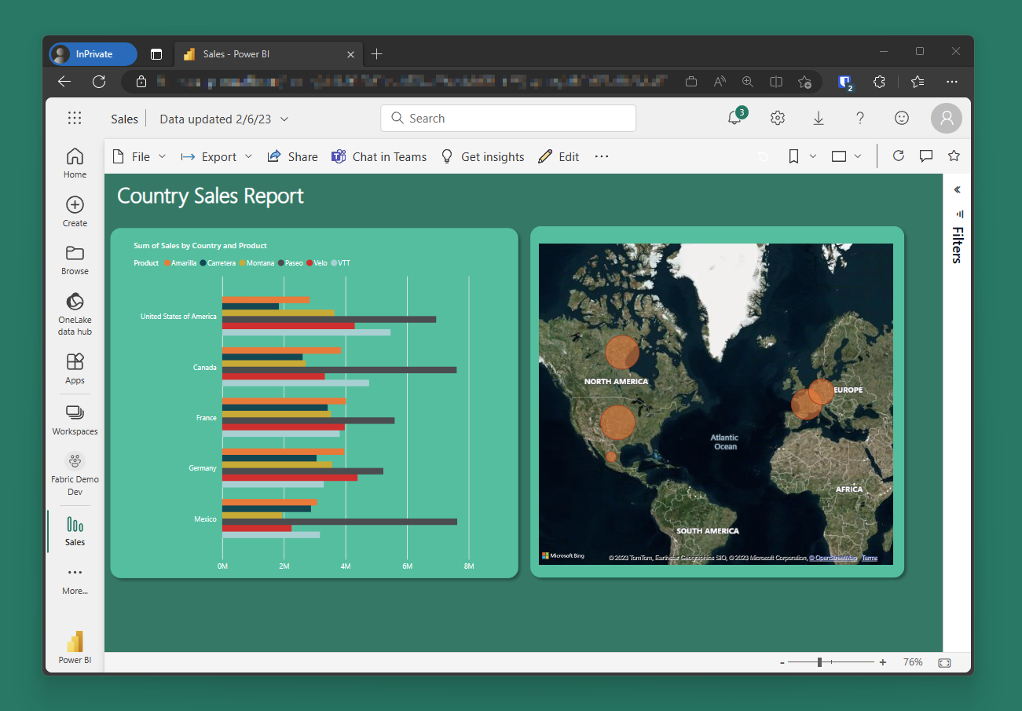Image resolution: width=1022 pixels, height=711 pixels.
Task: Open the notifications bell
Action: (x=735, y=118)
